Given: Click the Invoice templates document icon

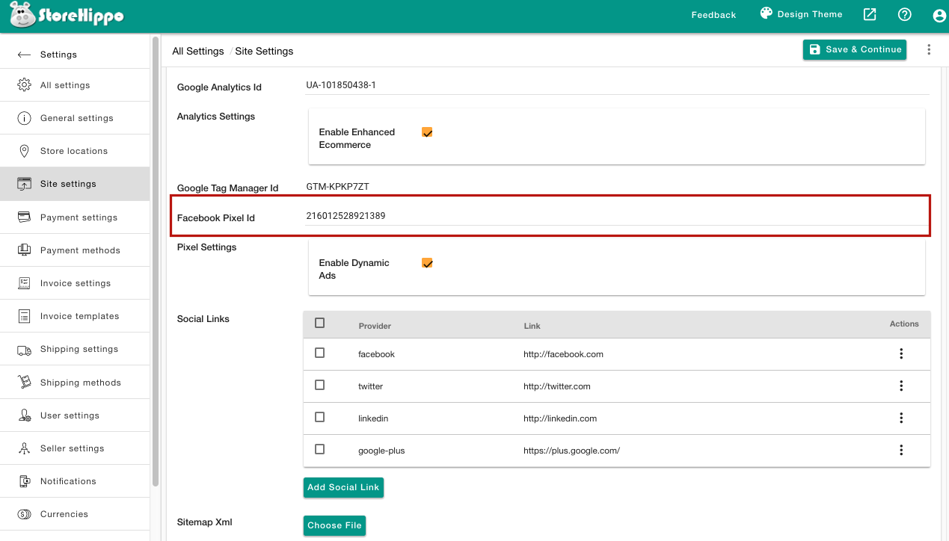Looking at the screenshot, I should (x=25, y=316).
